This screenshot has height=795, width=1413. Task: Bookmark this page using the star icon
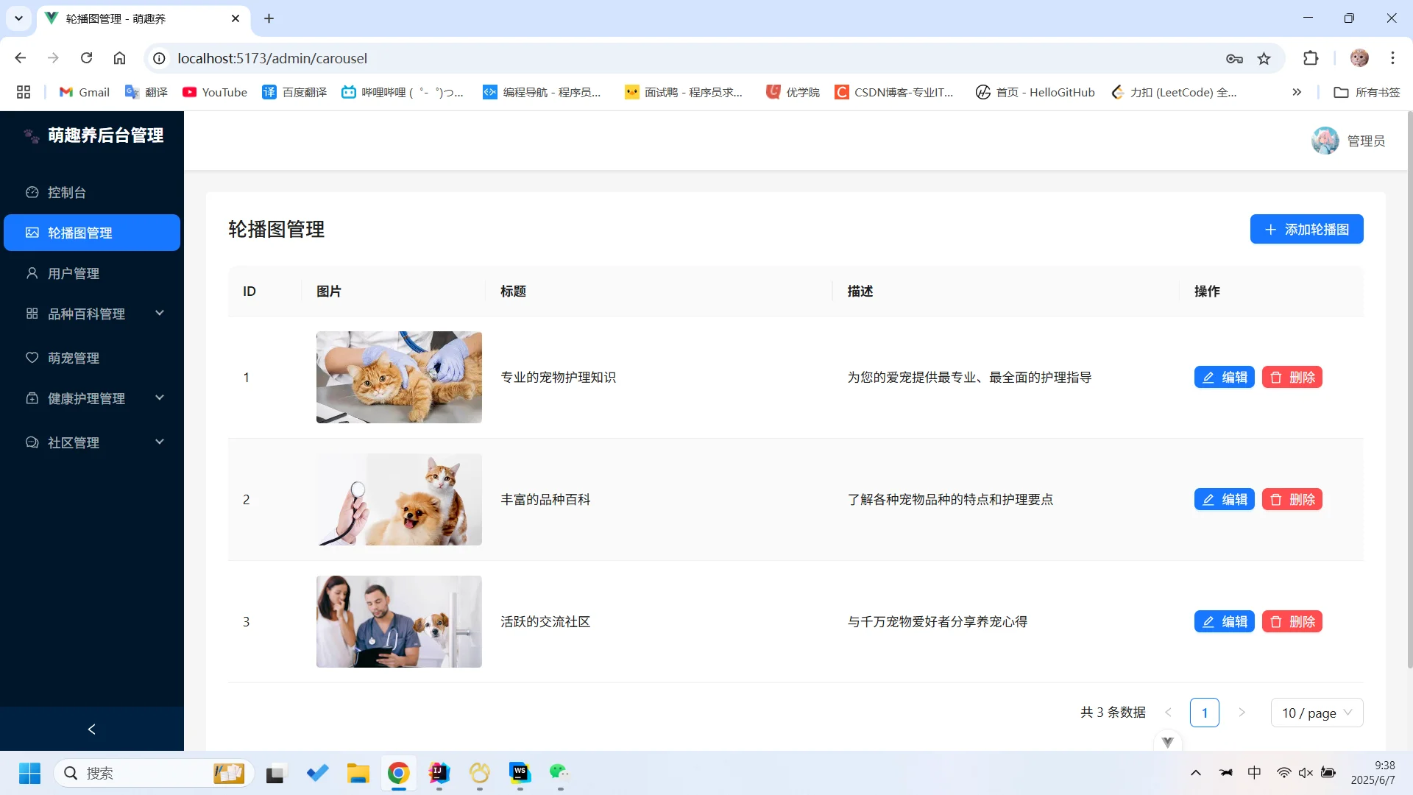click(1264, 58)
